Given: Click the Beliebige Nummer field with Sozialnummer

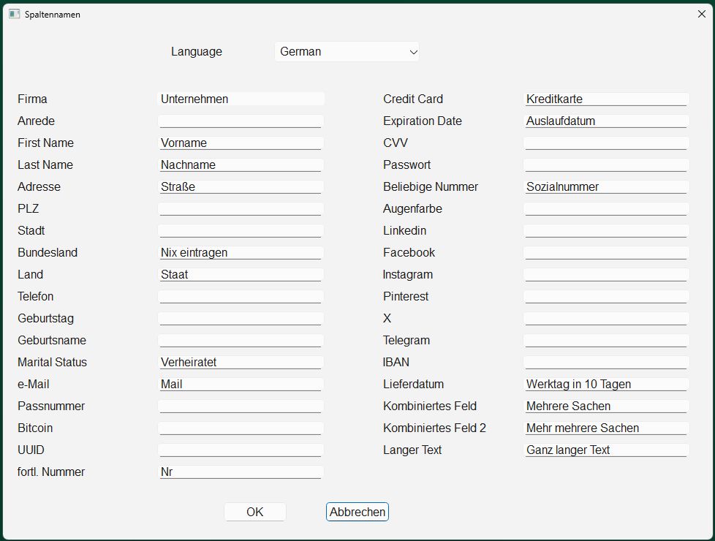Looking at the screenshot, I should click(x=606, y=186).
